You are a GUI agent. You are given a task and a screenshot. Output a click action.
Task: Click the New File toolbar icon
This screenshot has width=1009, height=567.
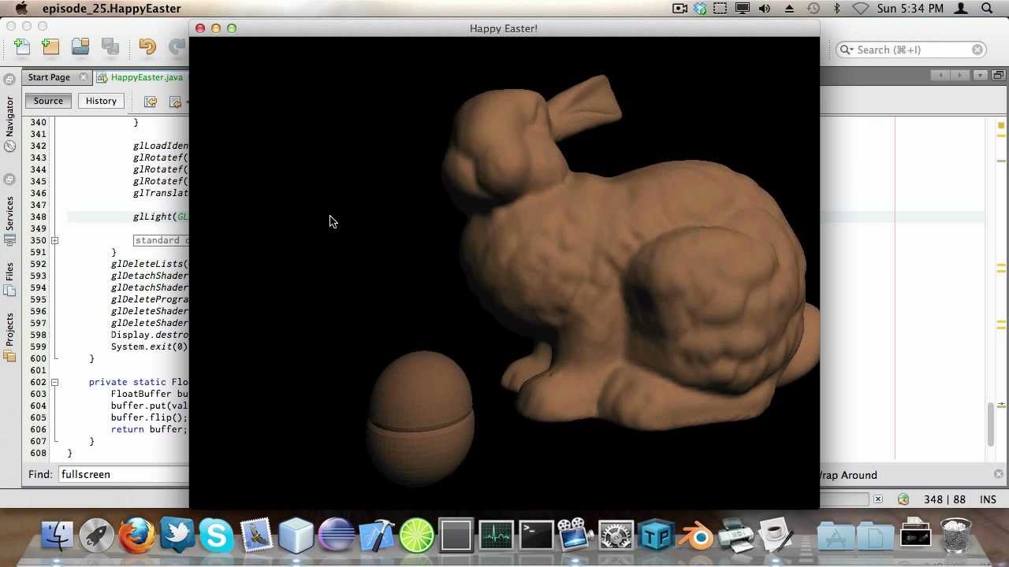coord(22,47)
